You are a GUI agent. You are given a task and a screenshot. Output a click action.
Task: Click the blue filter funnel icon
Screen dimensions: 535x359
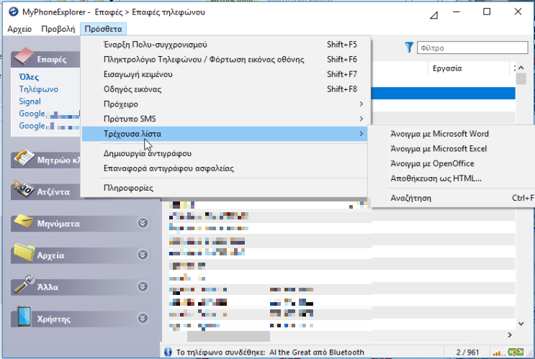tap(409, 47)
